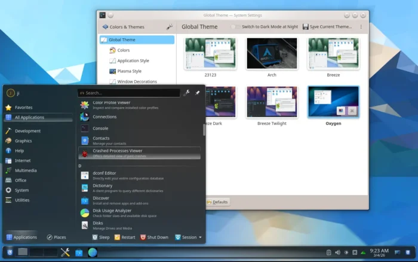Click the volume icon in system tray

[337, 252]
